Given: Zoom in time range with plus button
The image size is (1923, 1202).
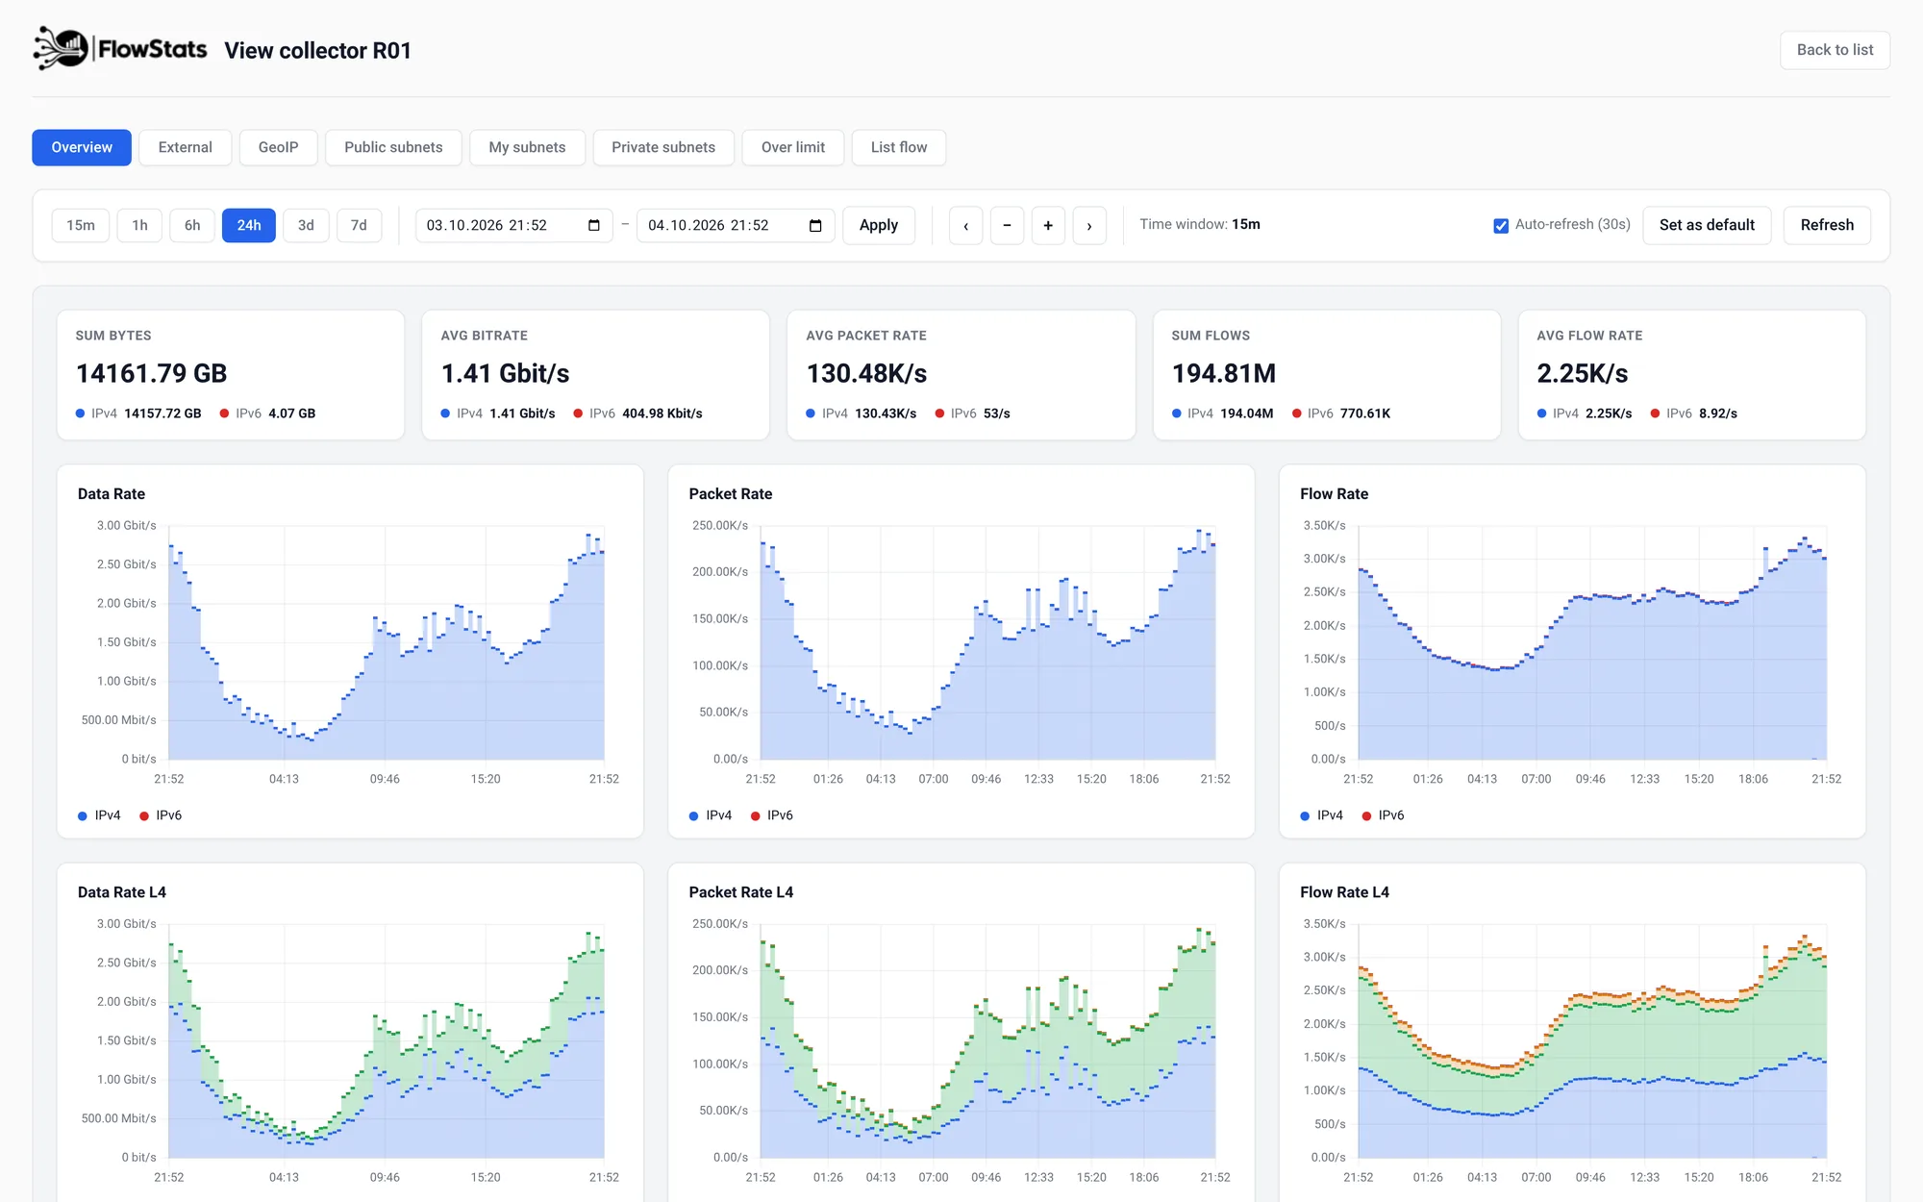Looking at the screenshot, I should [1048, 225].
